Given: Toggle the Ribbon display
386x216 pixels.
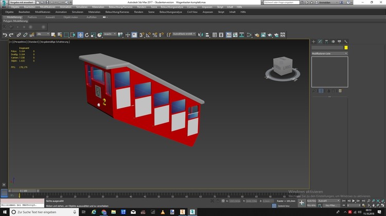Looking at the screenshot, I should click(229, 35).
